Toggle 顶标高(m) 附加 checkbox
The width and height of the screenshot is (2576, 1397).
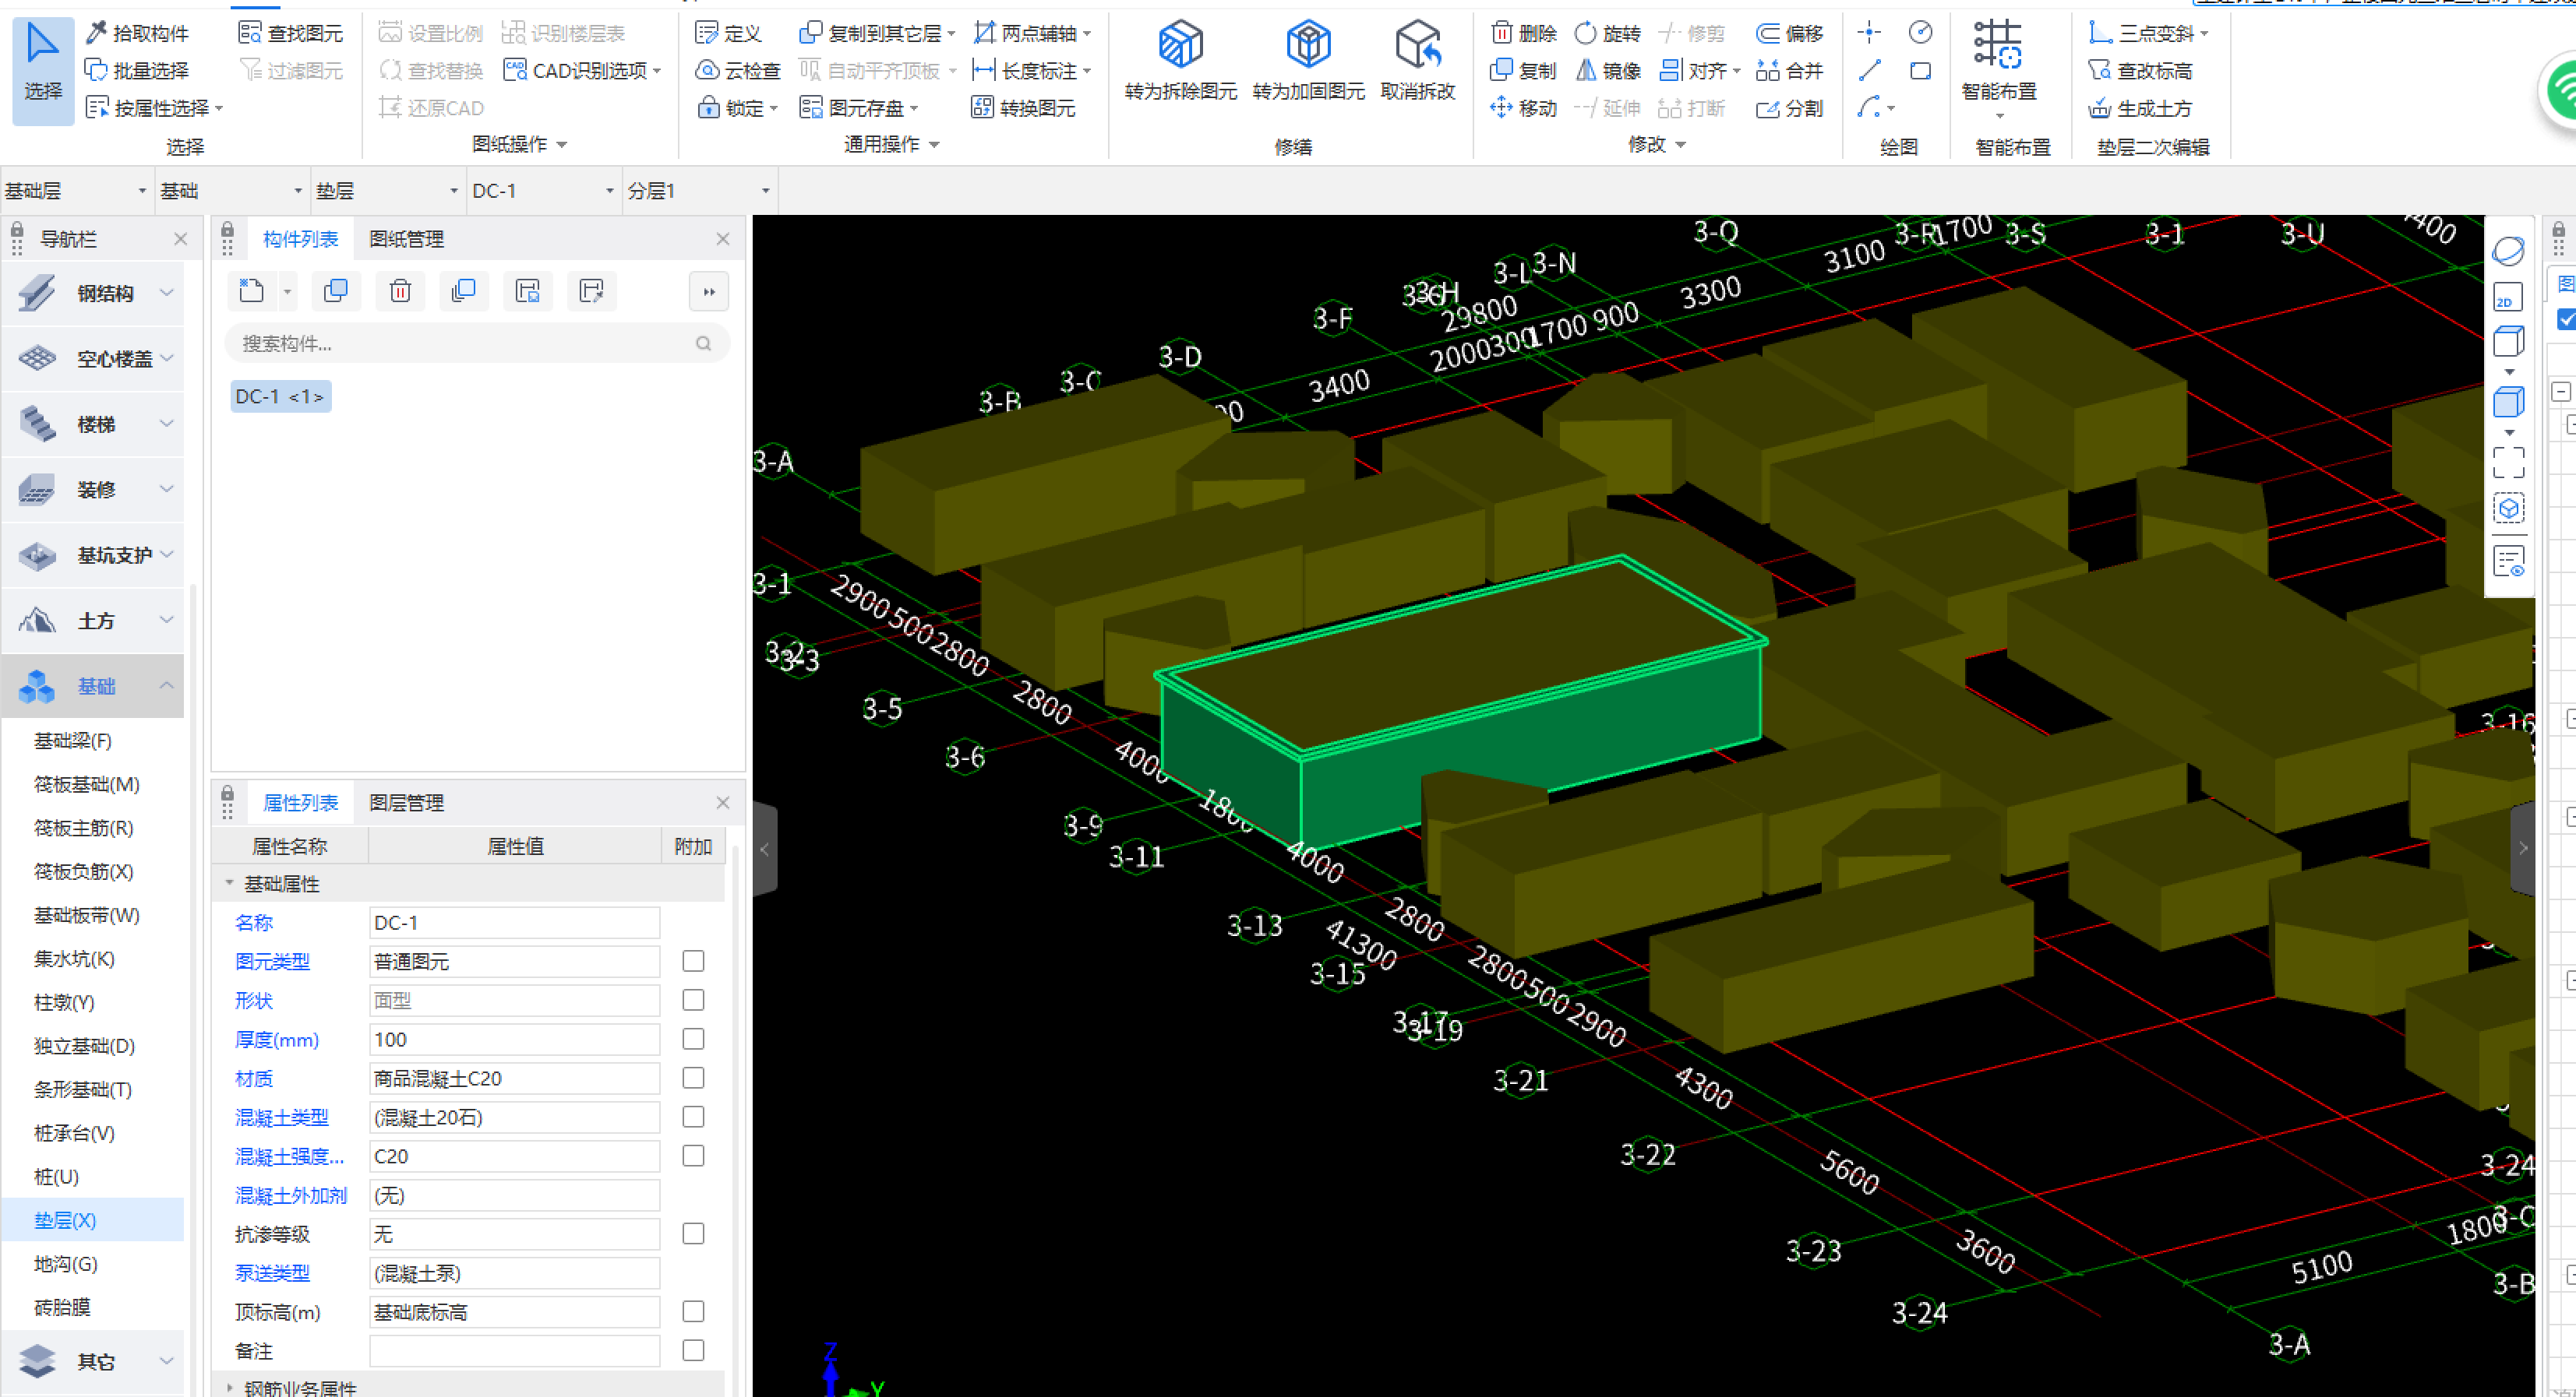(693, 1311)
